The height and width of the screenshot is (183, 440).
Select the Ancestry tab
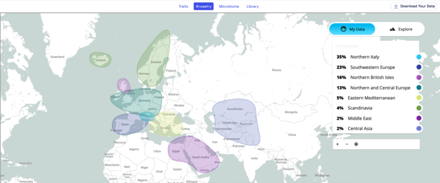pos(203,7)
